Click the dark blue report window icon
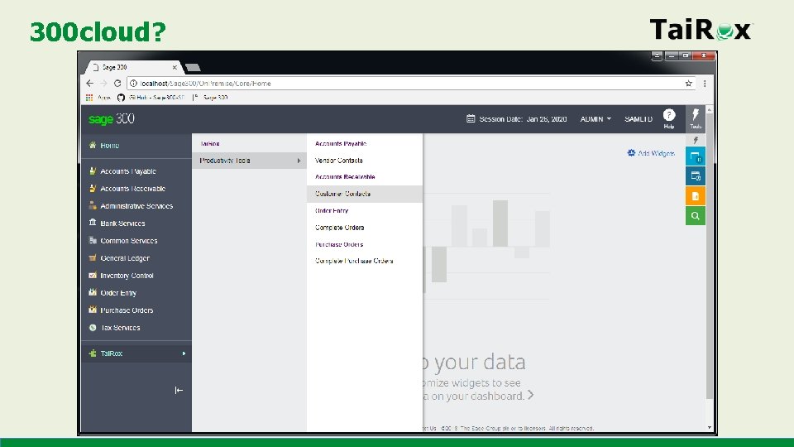The height and width of the screenshot is (447, 794). coord(696,175)
